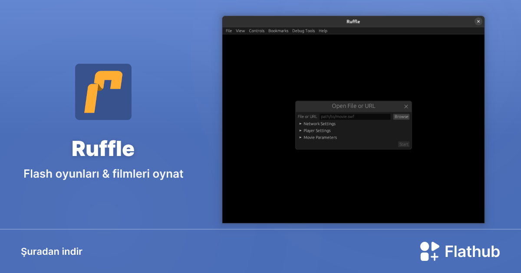
Task: Expand the Network Settings section
Action: click(x=319, y=123)
